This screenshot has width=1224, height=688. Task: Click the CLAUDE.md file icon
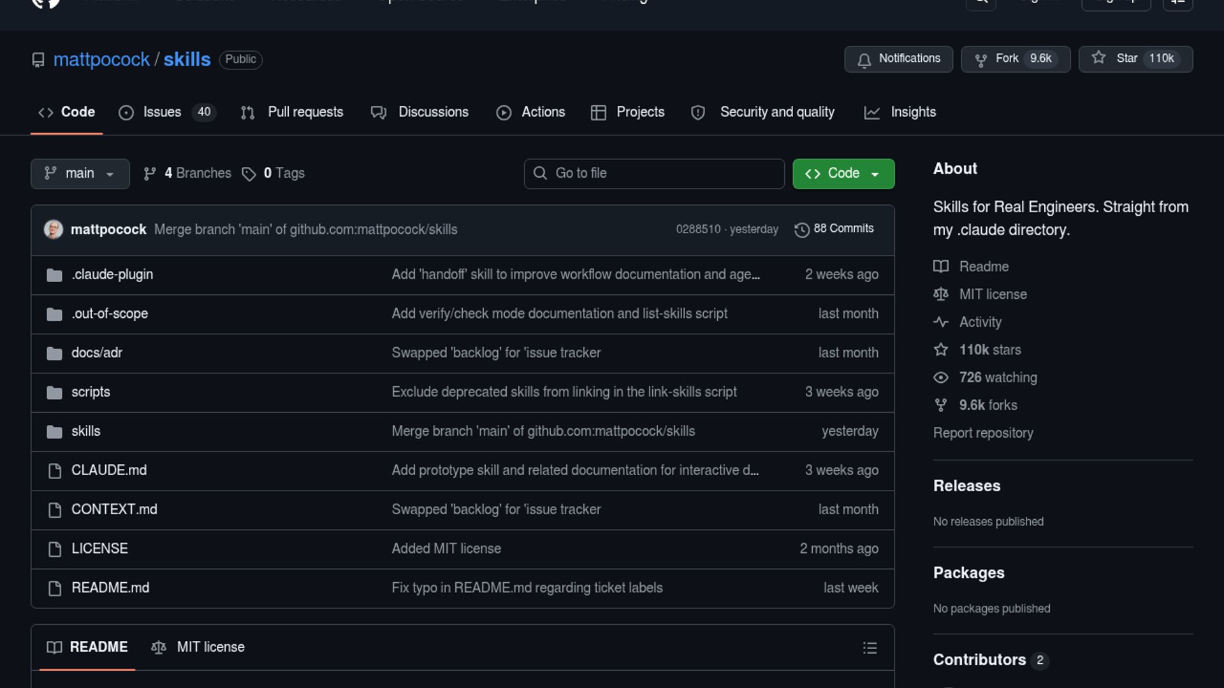pos(55,471)
